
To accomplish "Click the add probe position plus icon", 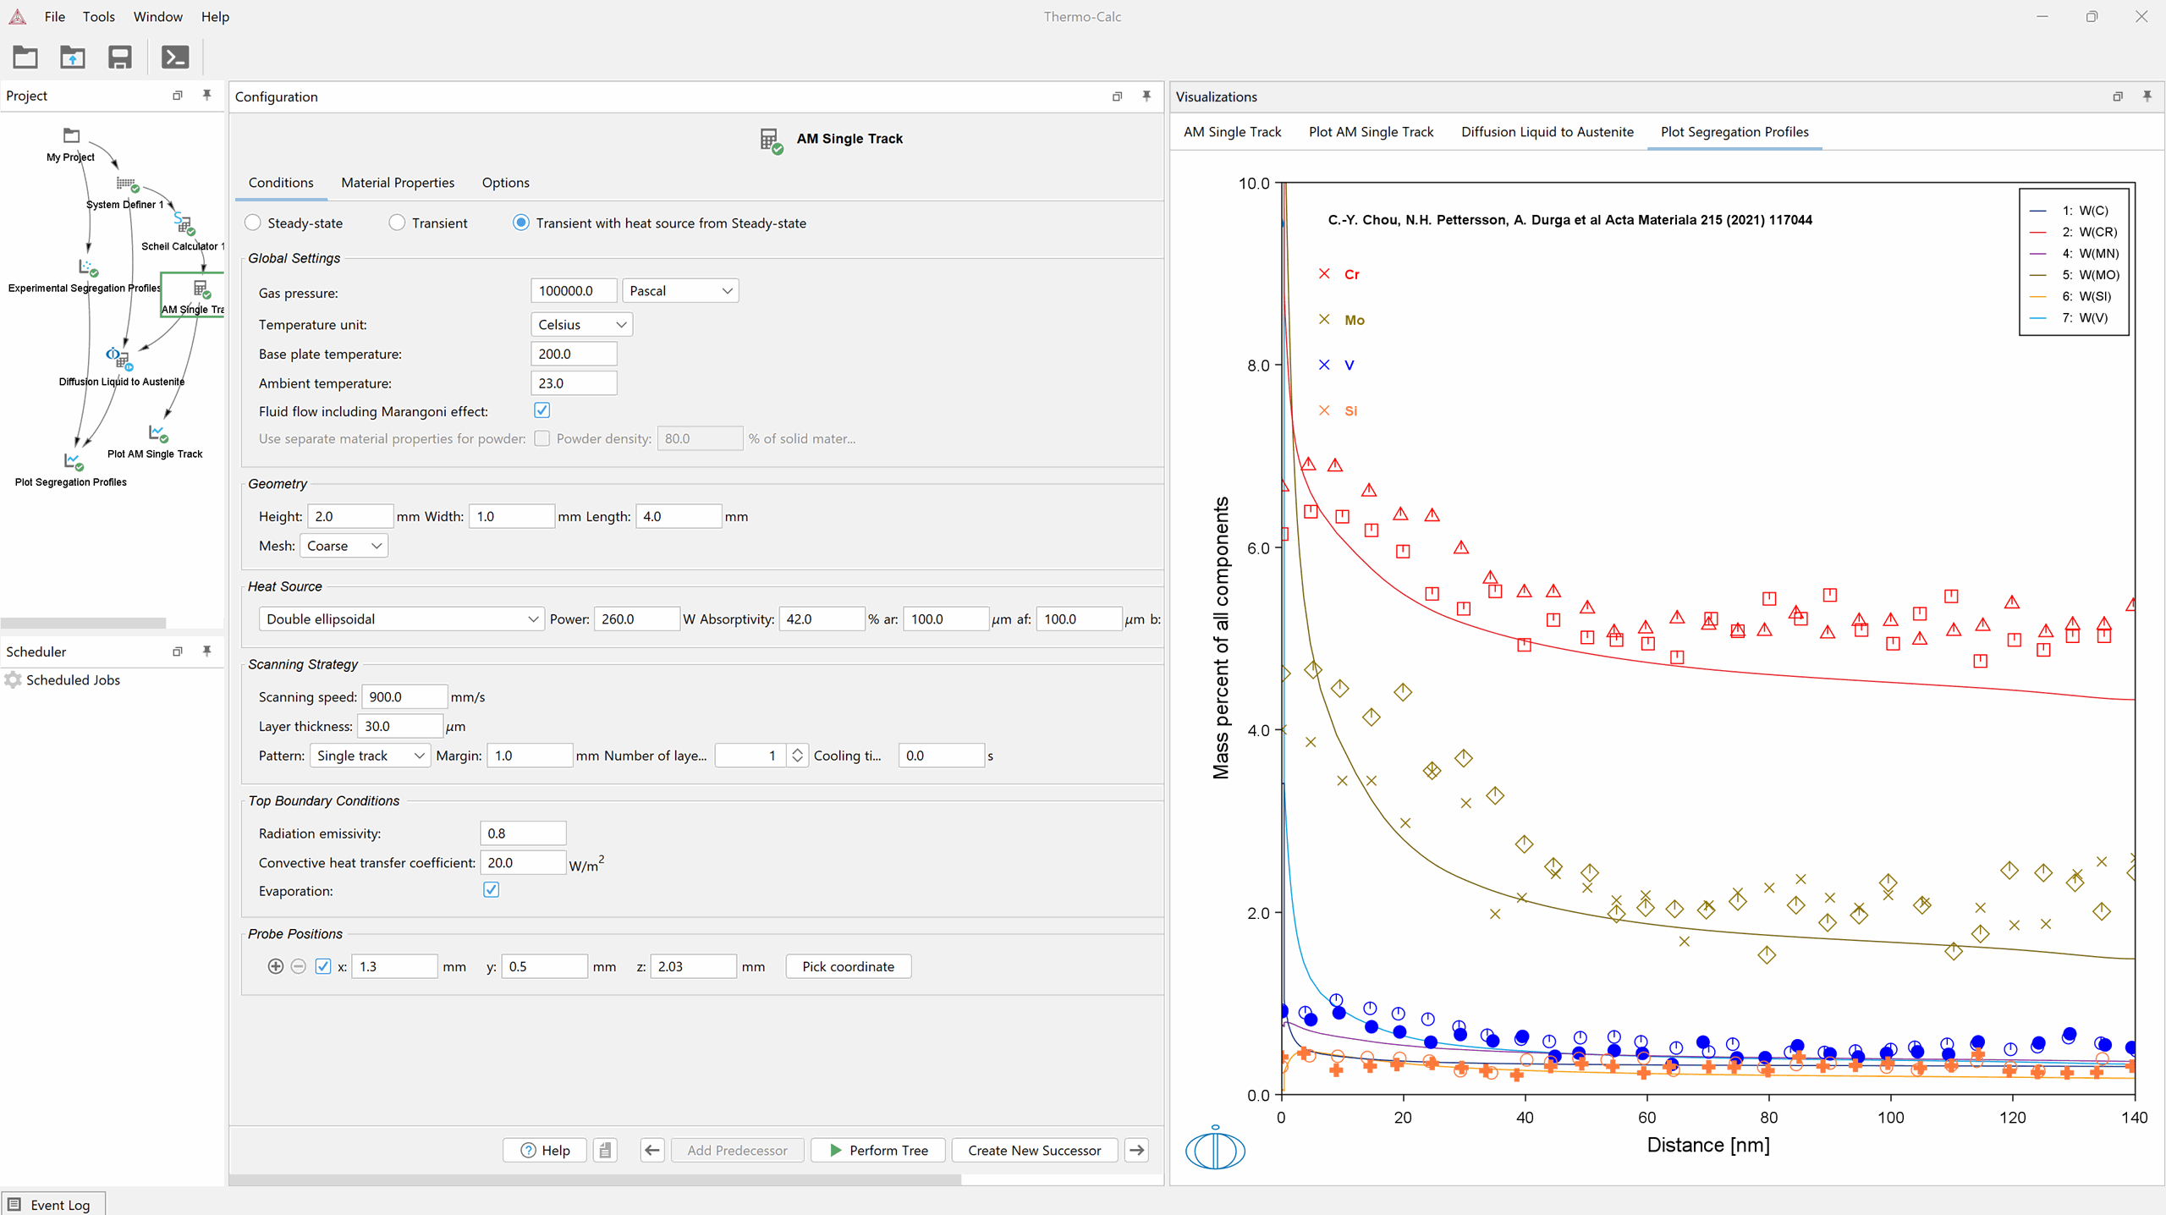I will point(275,966).
